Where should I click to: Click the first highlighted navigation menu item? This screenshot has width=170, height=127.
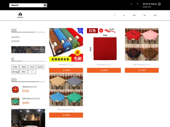[115, 15]
